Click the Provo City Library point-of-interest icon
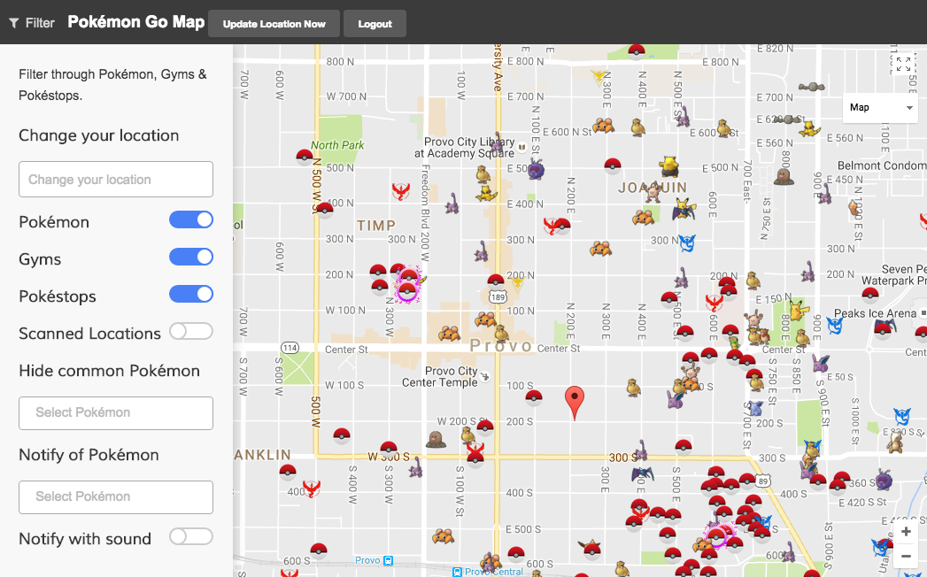Screen dimensions: 927x577 point(522,147)
